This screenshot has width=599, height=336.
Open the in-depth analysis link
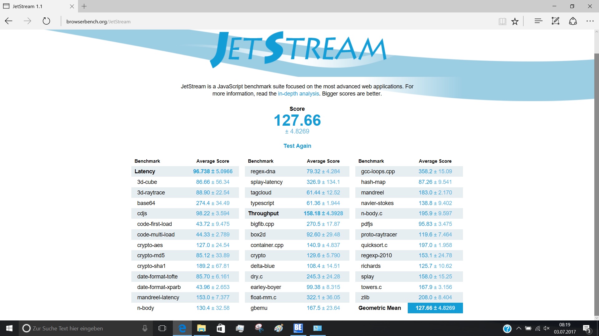298,94
